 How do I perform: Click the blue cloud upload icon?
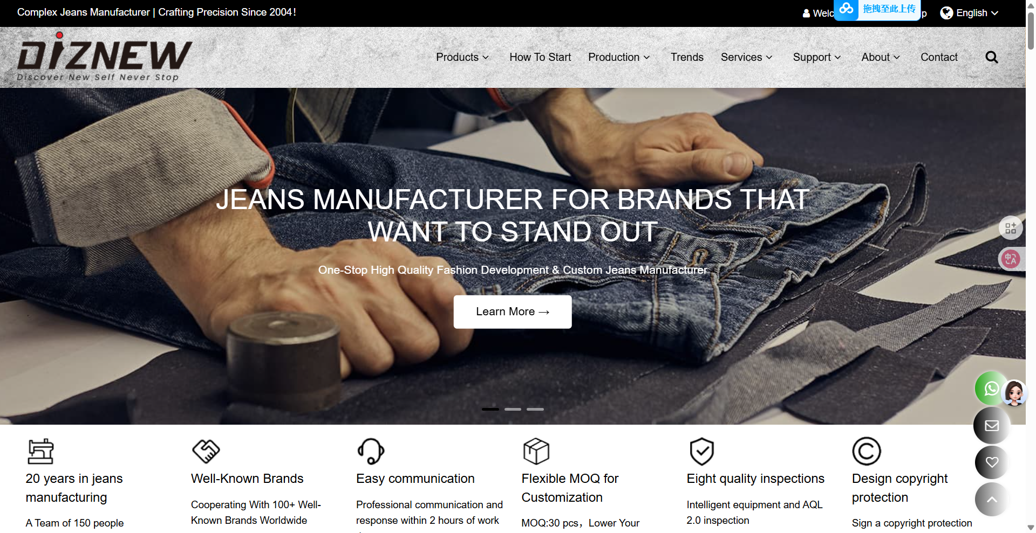tap(846, 9)
